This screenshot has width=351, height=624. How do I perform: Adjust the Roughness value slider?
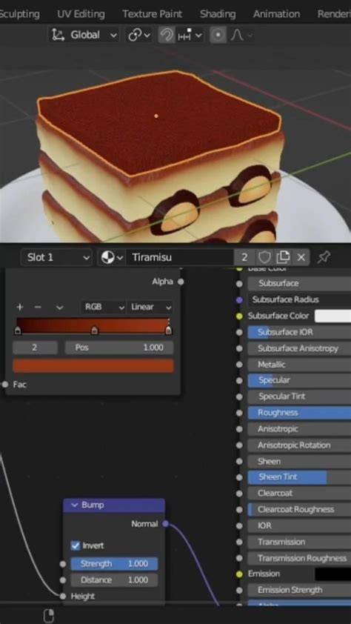299,413
